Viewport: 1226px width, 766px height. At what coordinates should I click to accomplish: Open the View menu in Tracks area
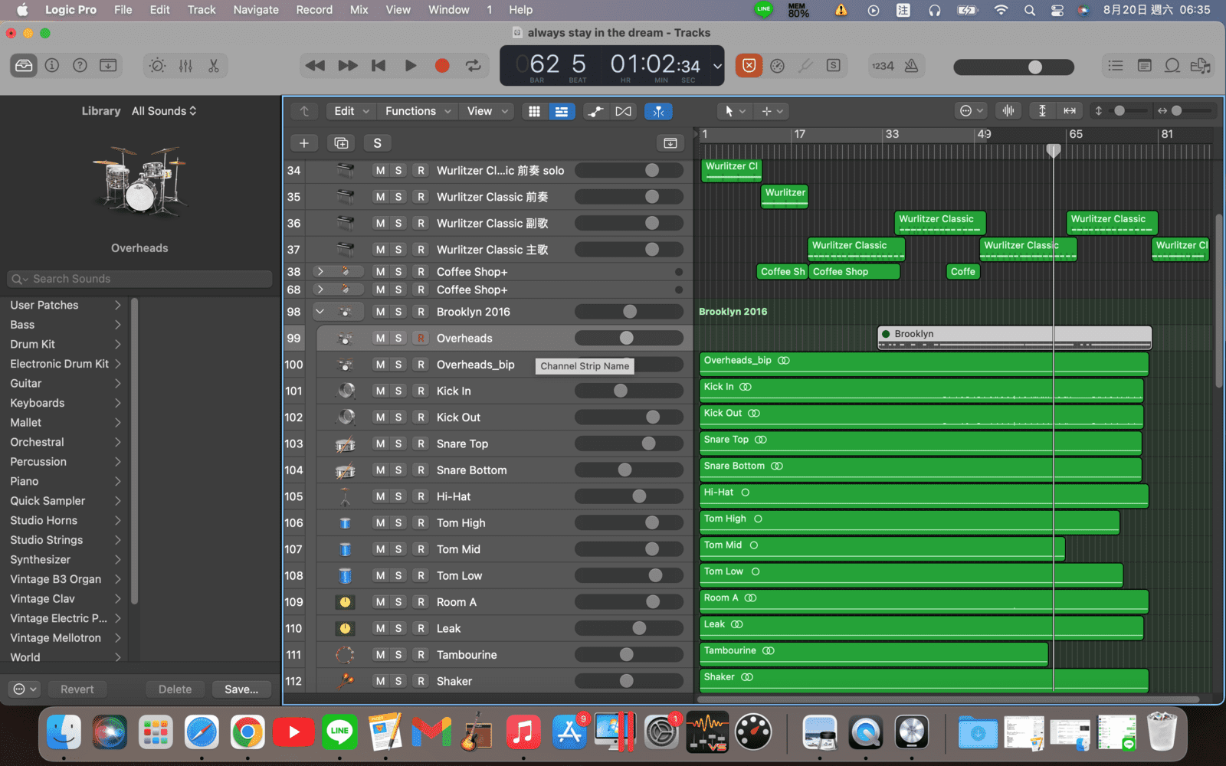tap(487, 111)
